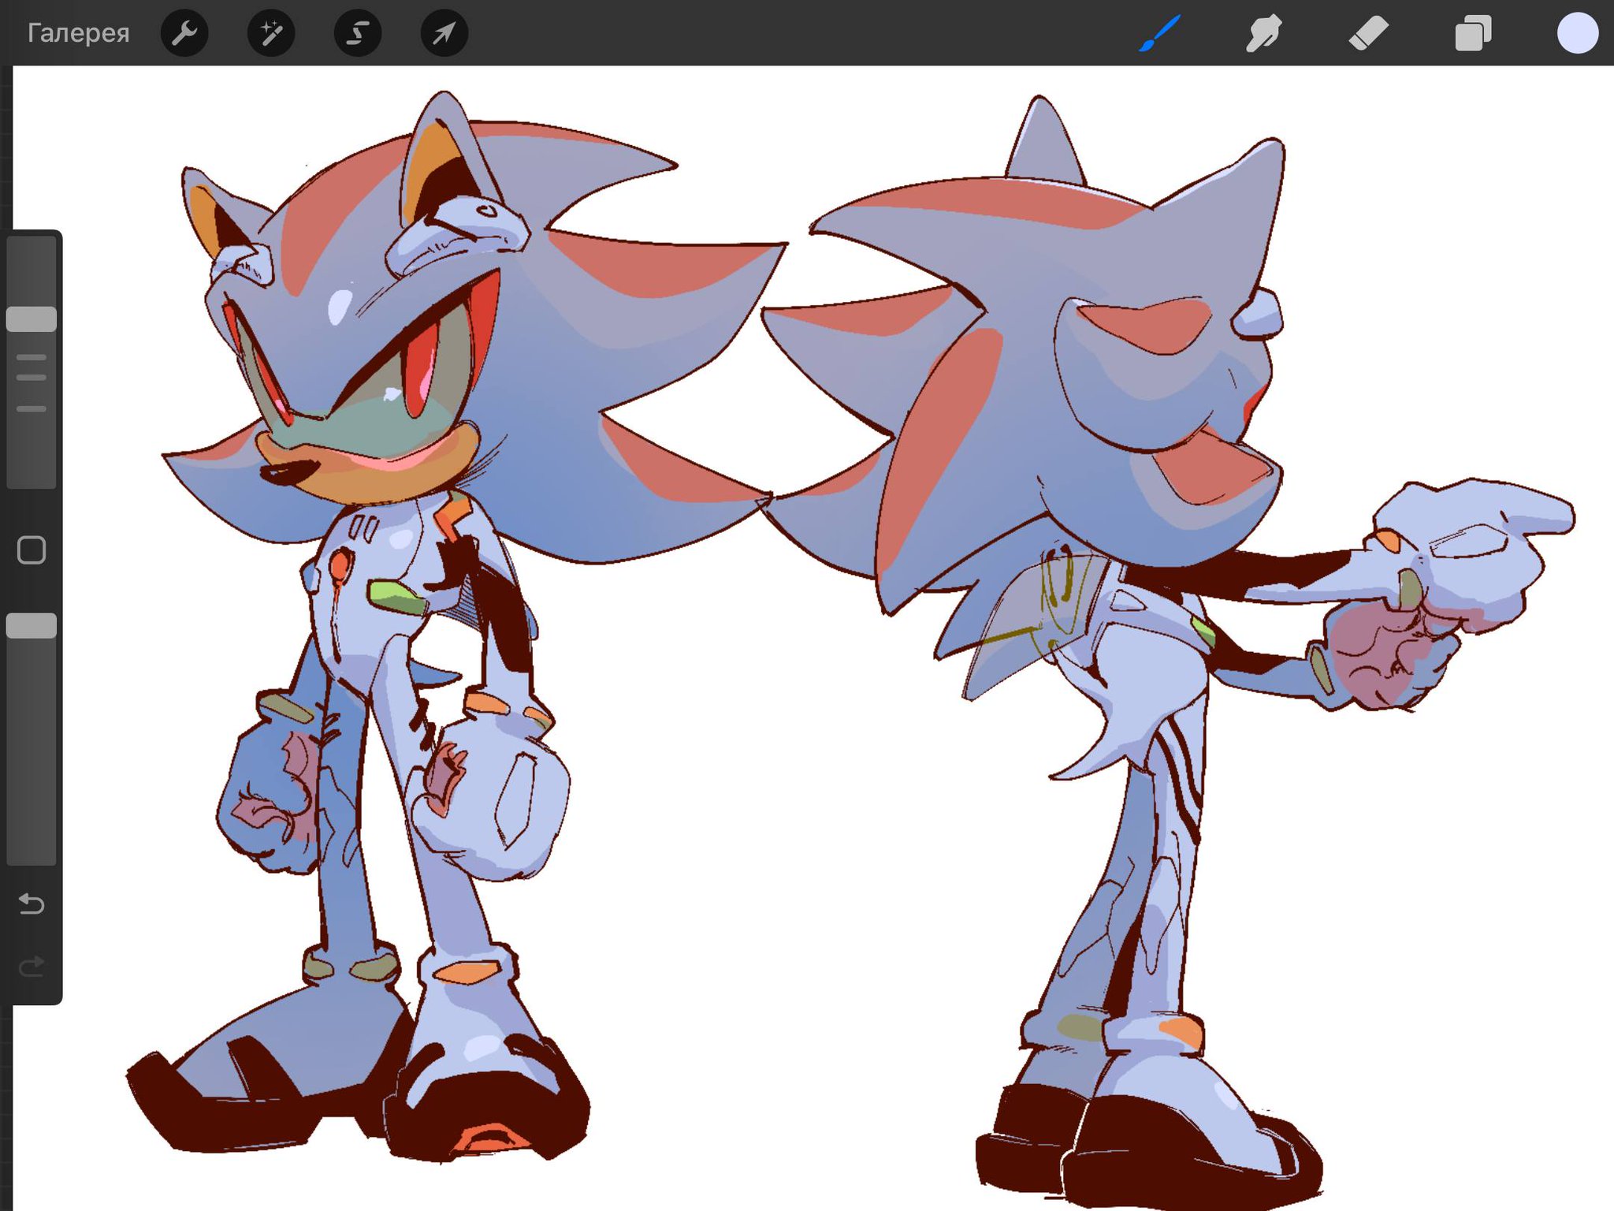This screenshot has height=1211, width=1614.
Task: Click the brush opacity slider handle
Action: click(x=32, y=626)
